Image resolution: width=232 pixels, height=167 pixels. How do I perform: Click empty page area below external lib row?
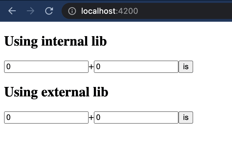point(115,146)
